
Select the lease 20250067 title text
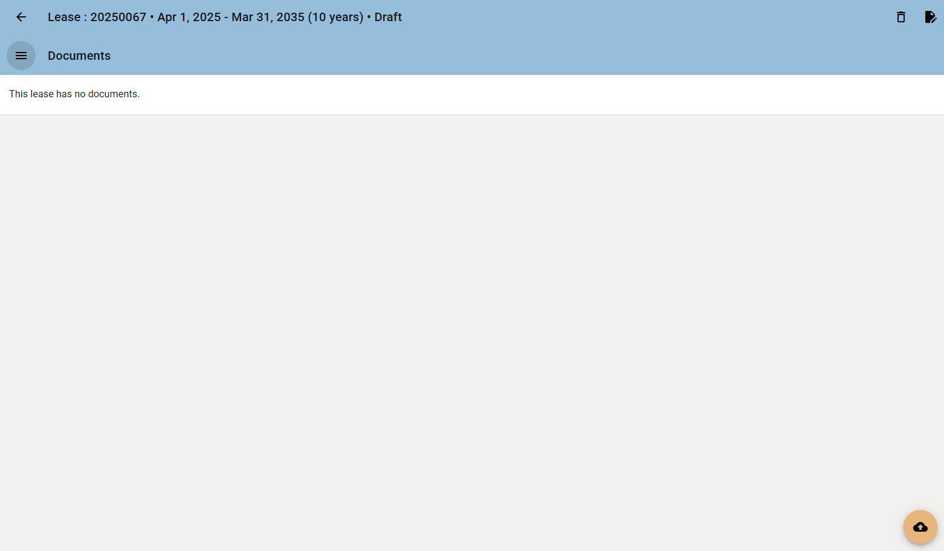click(x=225, y=17)
